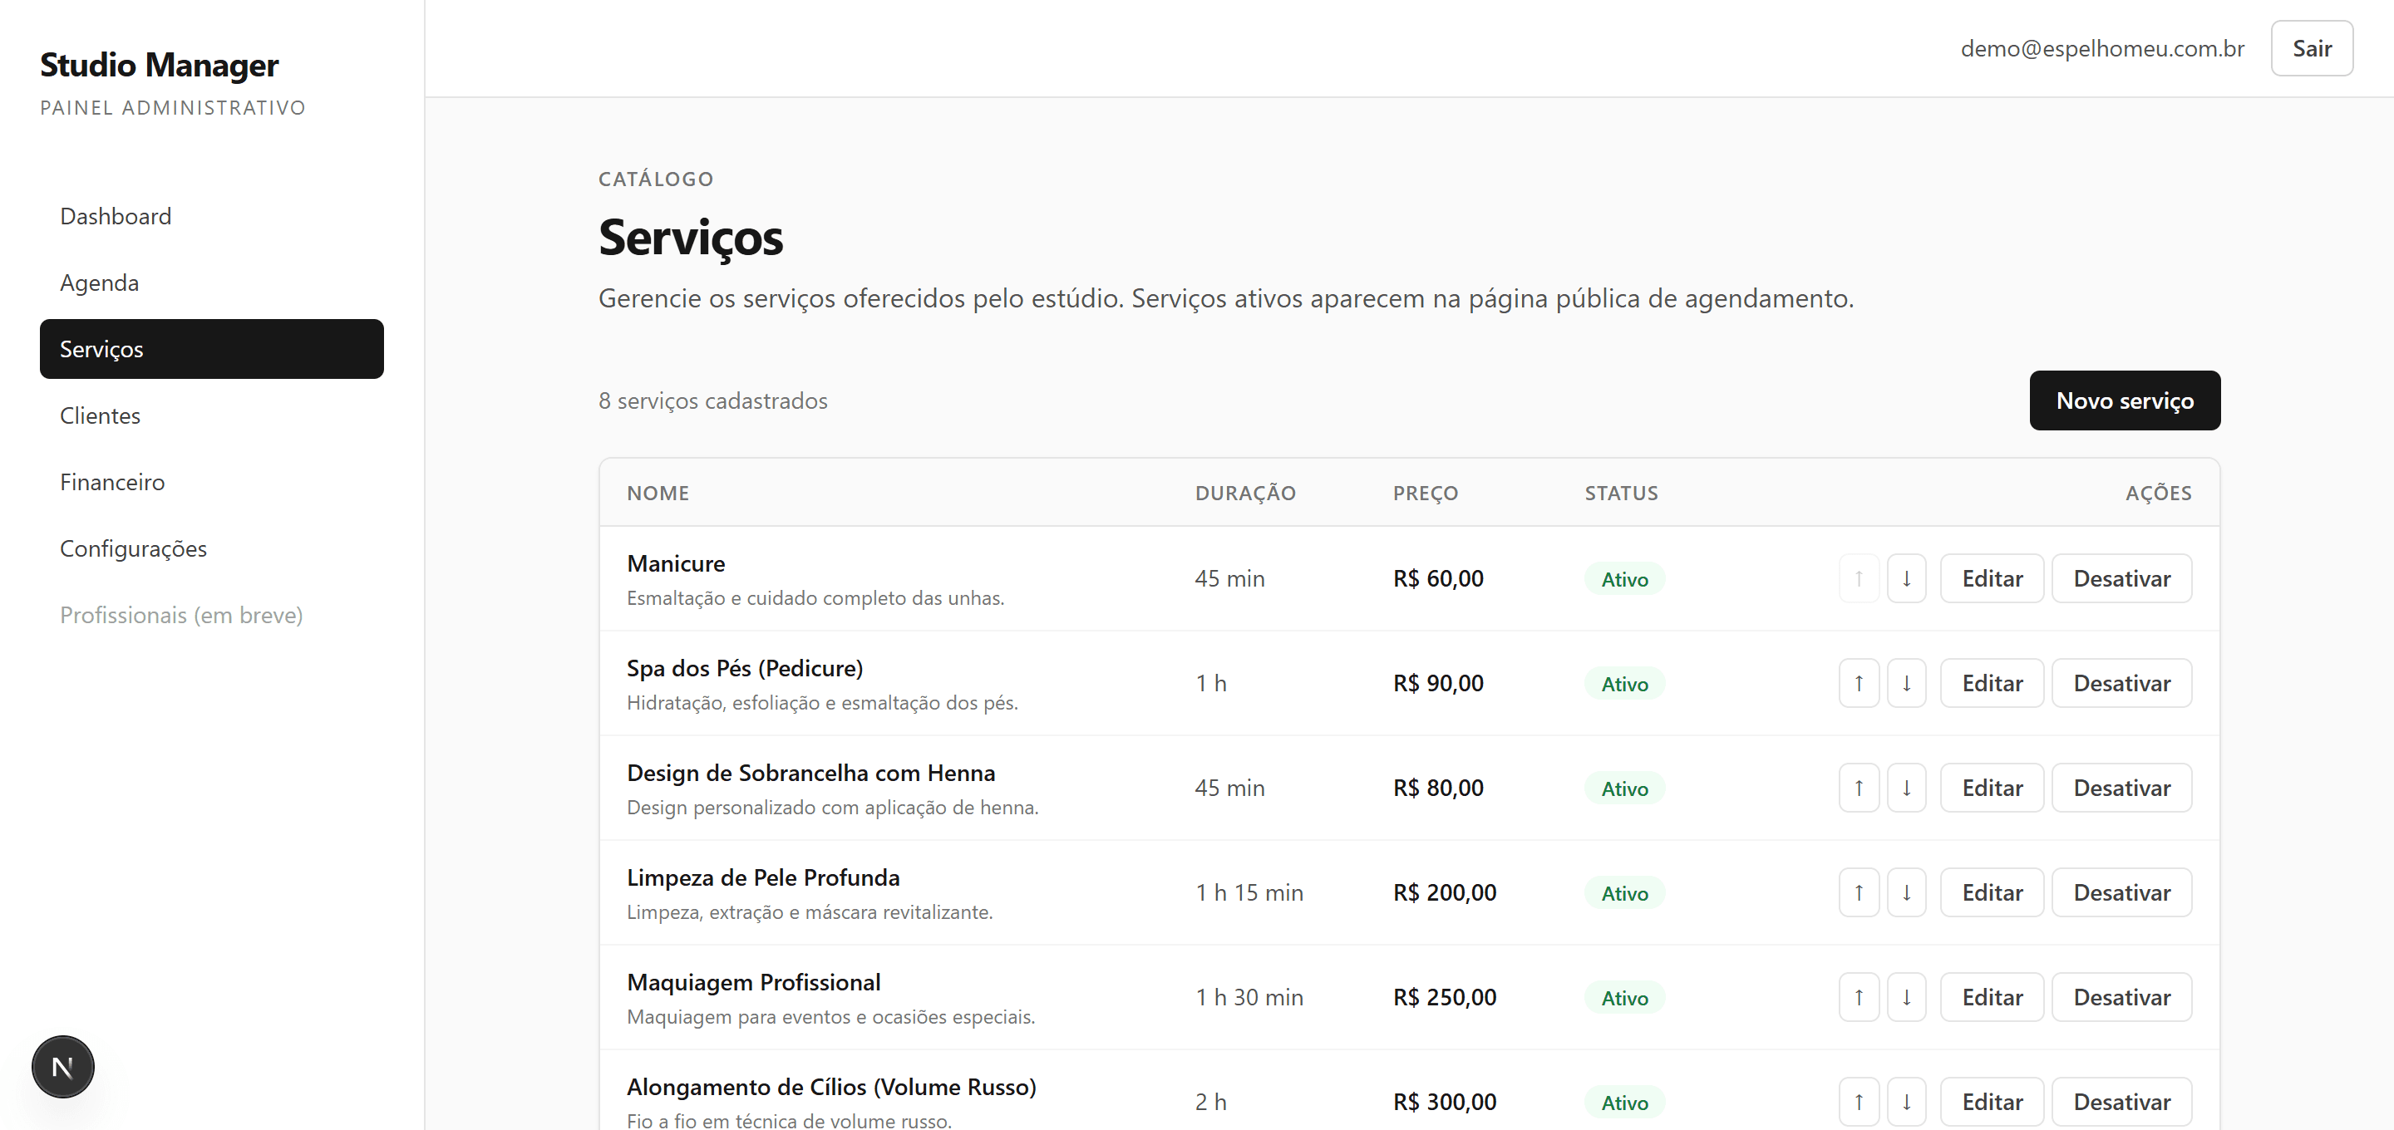Edit Spa dos Pés (Pedicure)
Viewport: 2394px width, 1130px height.
coord(1992,683)
